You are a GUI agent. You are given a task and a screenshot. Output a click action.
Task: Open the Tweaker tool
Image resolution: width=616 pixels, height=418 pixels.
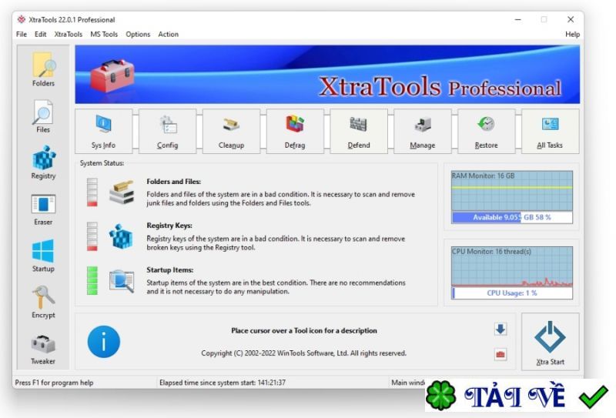(43, 349)
